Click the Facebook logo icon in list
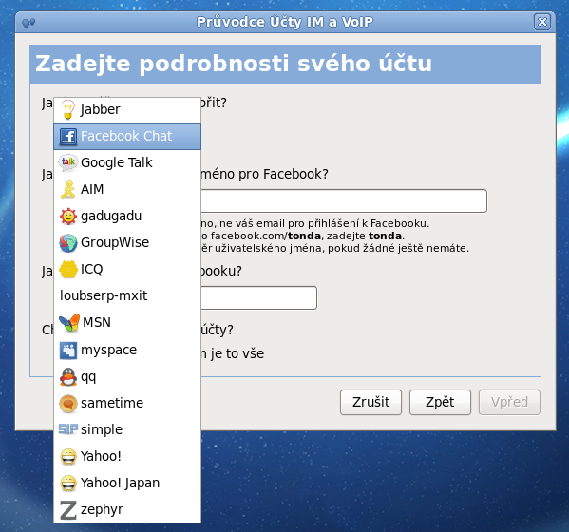Screen dimensions: 569x532 68,137
